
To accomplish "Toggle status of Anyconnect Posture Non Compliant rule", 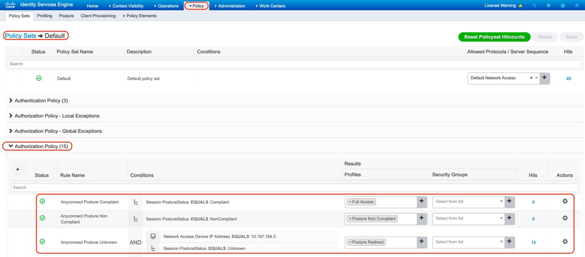I will tap(42, 218).
